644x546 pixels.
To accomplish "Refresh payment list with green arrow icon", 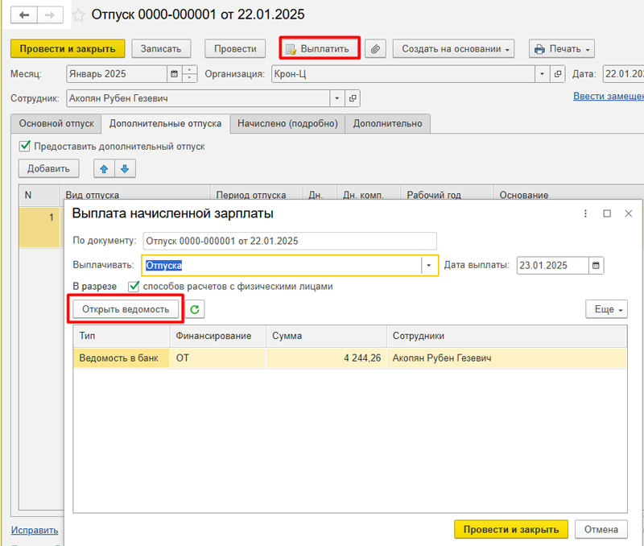I will coord(195,309).
